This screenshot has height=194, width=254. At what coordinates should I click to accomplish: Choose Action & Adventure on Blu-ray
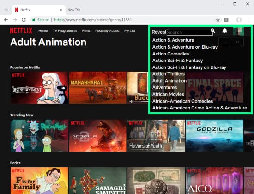click(185, 47)
